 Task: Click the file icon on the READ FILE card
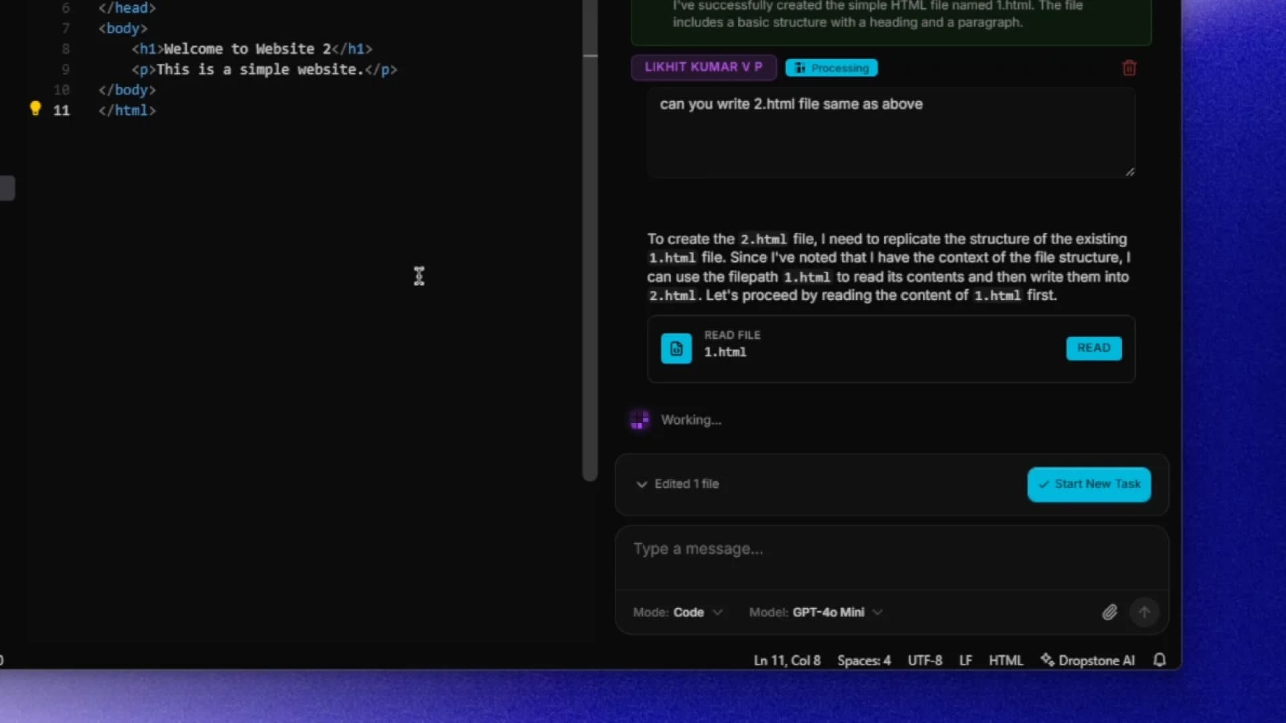[676, 348]
